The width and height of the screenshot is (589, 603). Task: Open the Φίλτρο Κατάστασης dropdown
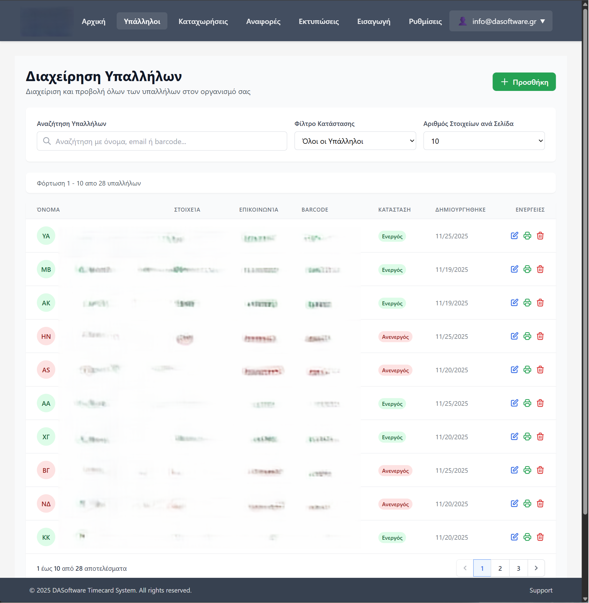[x=355, y=141]
